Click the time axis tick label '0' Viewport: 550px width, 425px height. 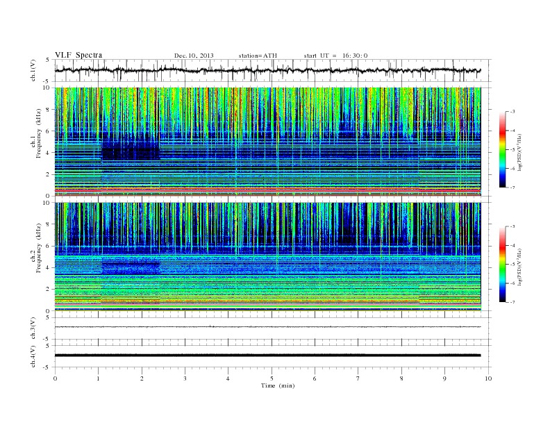55,378
